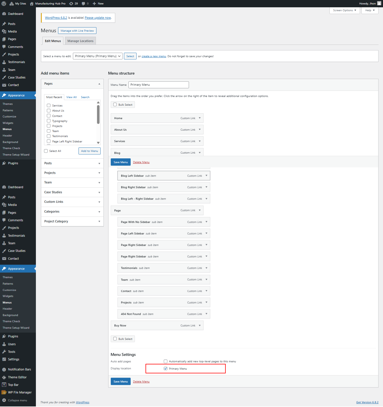Image resolution: width=383 pixels, height=407 pixels.
Task: Expand the Blog Left Sidebar item arrow
Action: [206, 176]
